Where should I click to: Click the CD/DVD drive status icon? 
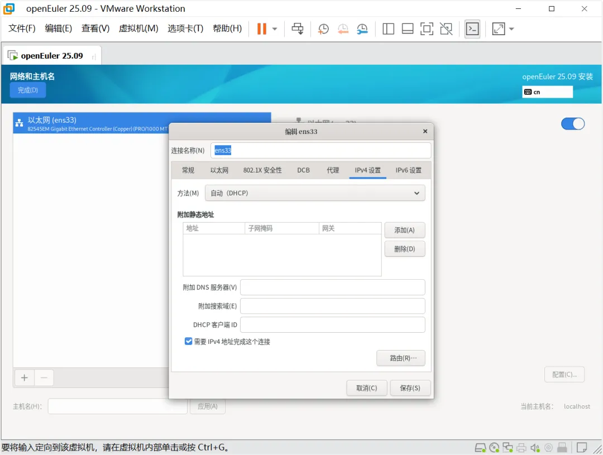pos(494,448)
